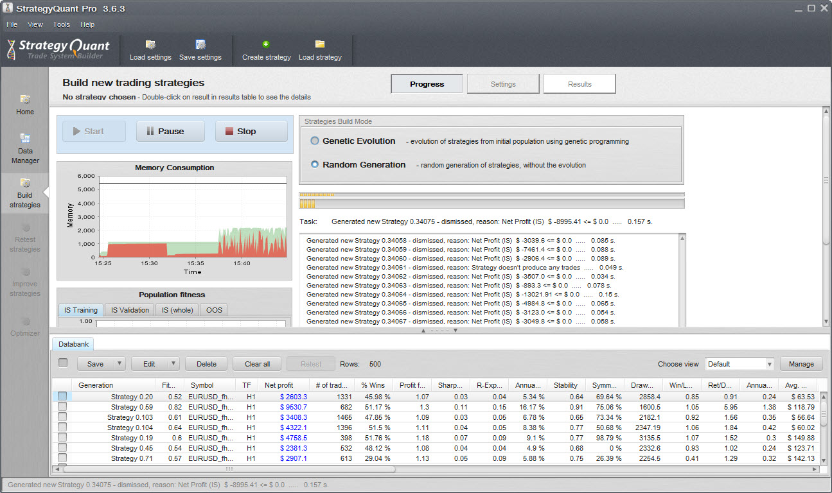Click the lower build progress bar

pyautogui.click(x=491, y=203)
